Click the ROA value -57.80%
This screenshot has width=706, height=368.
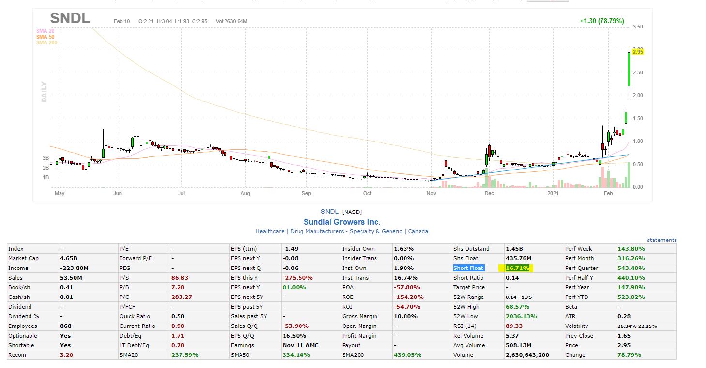click(x=407, y=287)
